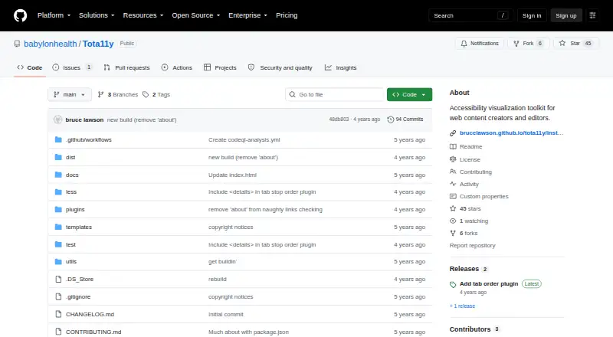Switch to the Insights tab
The height and width of the screenshot is (337, 613).
point(340,67)
